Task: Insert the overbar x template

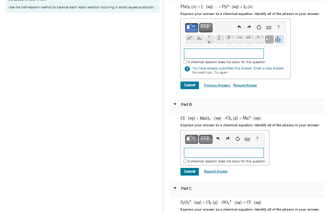Action: pos(229,39)
